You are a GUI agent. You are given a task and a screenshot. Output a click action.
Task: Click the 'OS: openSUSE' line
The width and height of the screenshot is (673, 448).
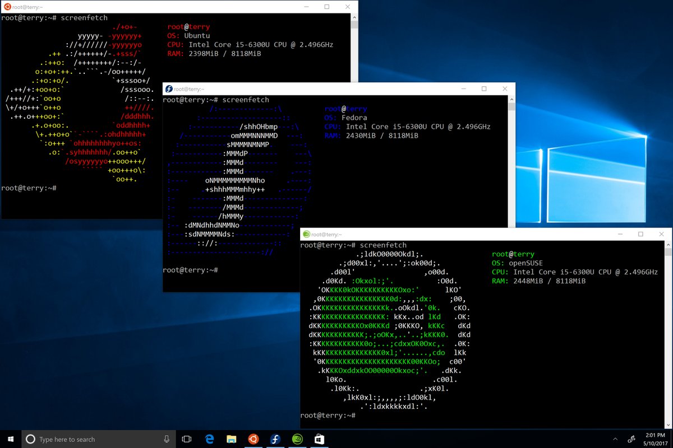(x=517, y=263)
